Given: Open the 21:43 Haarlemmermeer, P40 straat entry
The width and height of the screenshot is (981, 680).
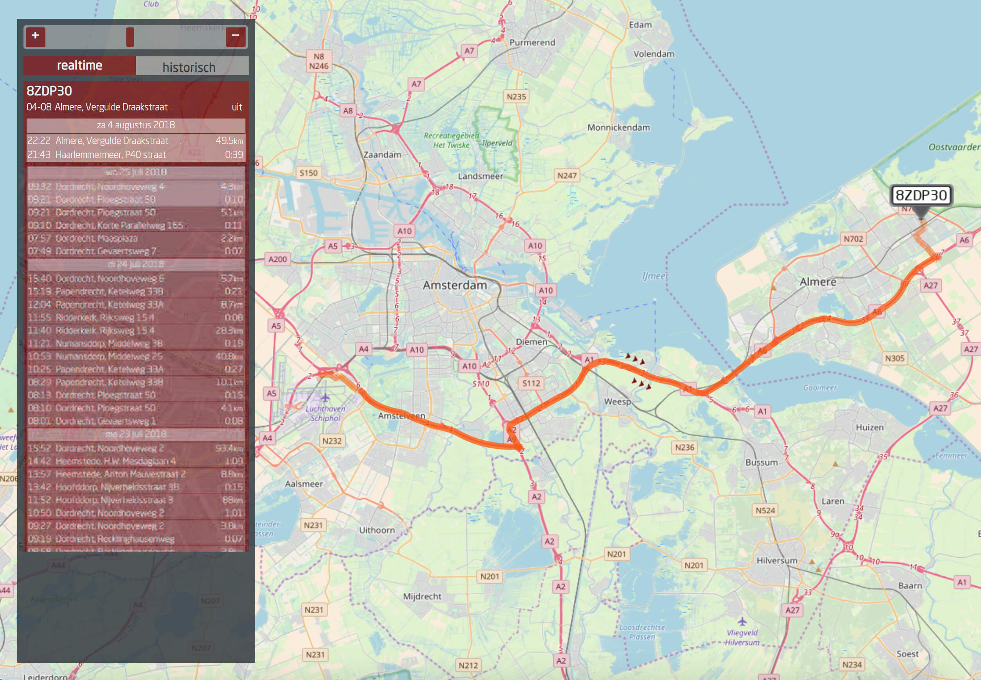Looking at the screenshot, I should pos(136,155).
